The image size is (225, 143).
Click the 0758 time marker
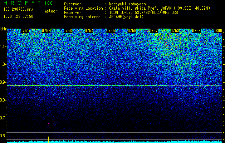[175, 31]
